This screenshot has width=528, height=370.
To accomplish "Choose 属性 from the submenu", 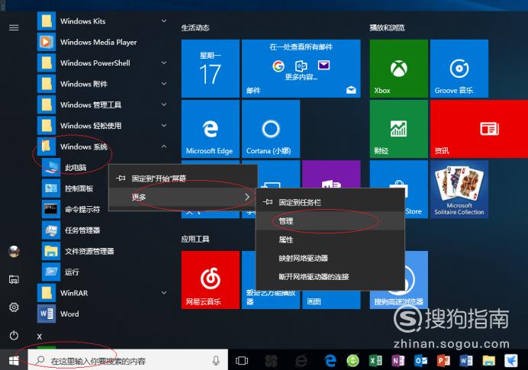I will pyautogui.click(x=330, y=240).
